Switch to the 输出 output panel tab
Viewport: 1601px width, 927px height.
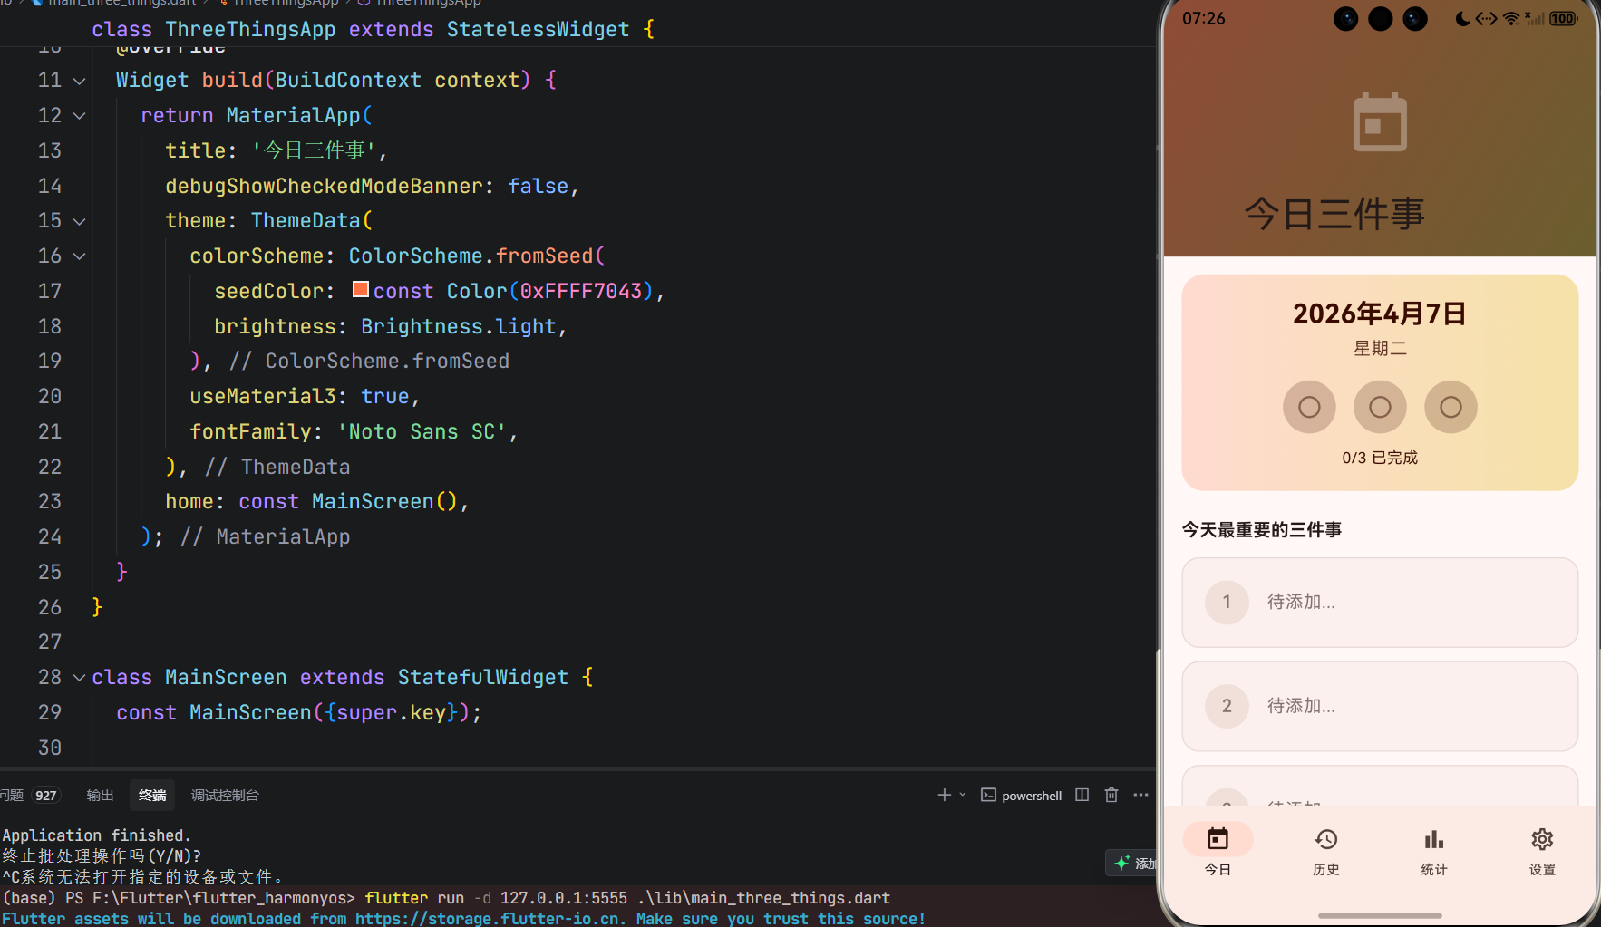[100, 795]
